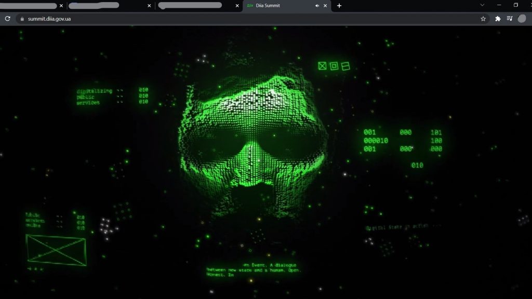This screenshot has height=299, width=532.
Task: Bookmark this page with the star icon
Action: click(483, 19)
